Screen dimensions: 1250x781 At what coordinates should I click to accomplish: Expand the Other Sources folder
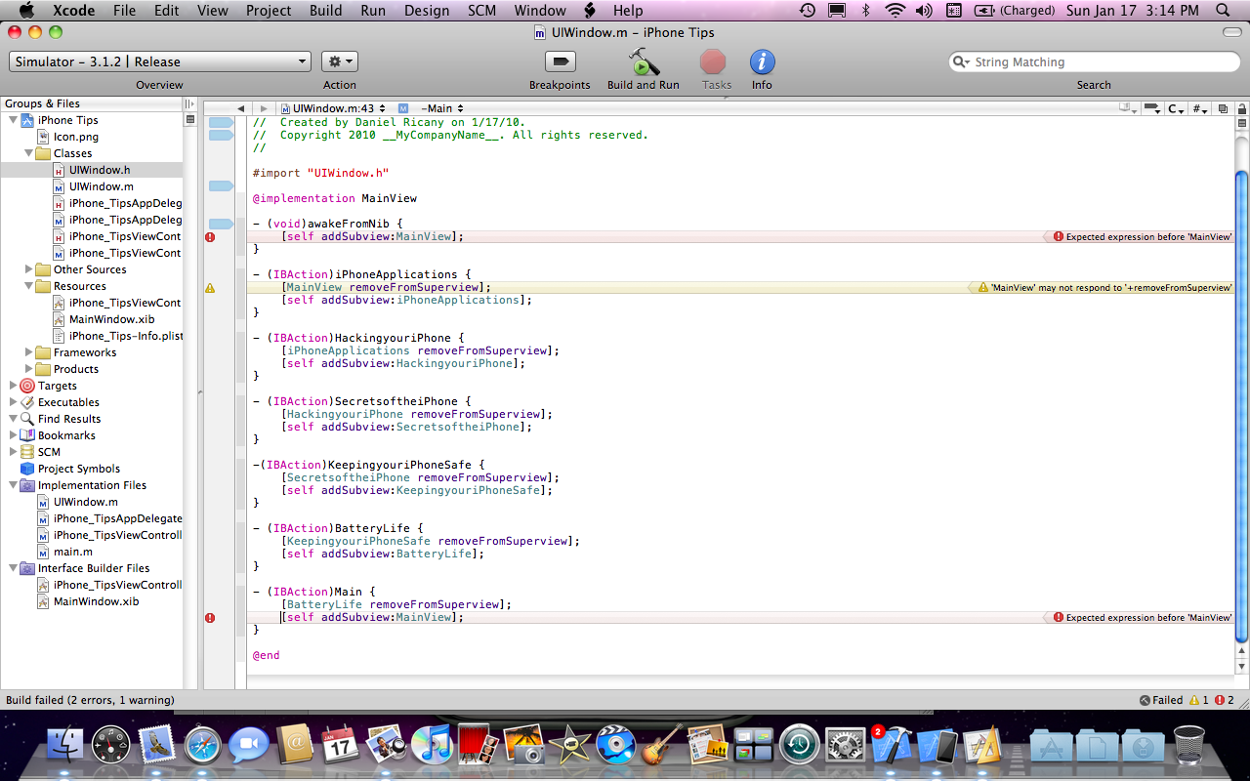coord(28,269)
